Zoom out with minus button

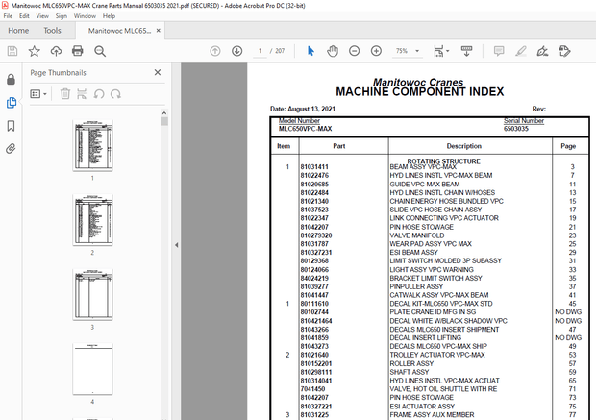click(355, 51)
